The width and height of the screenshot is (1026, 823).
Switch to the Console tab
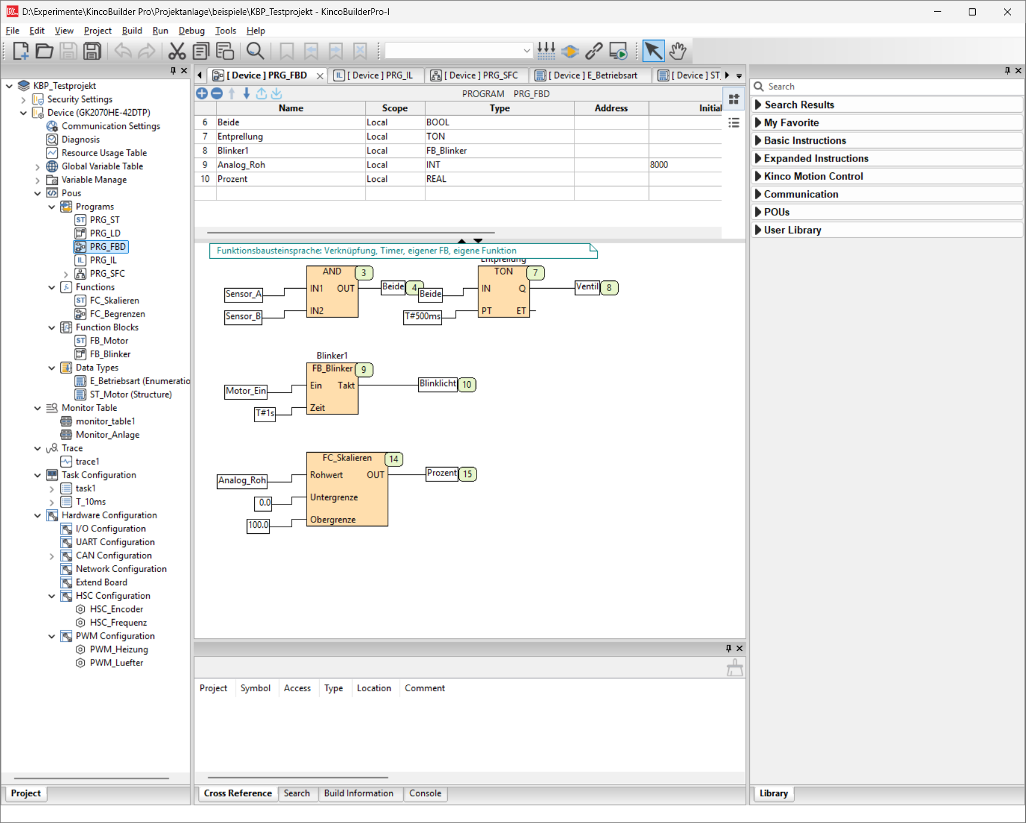425,793
